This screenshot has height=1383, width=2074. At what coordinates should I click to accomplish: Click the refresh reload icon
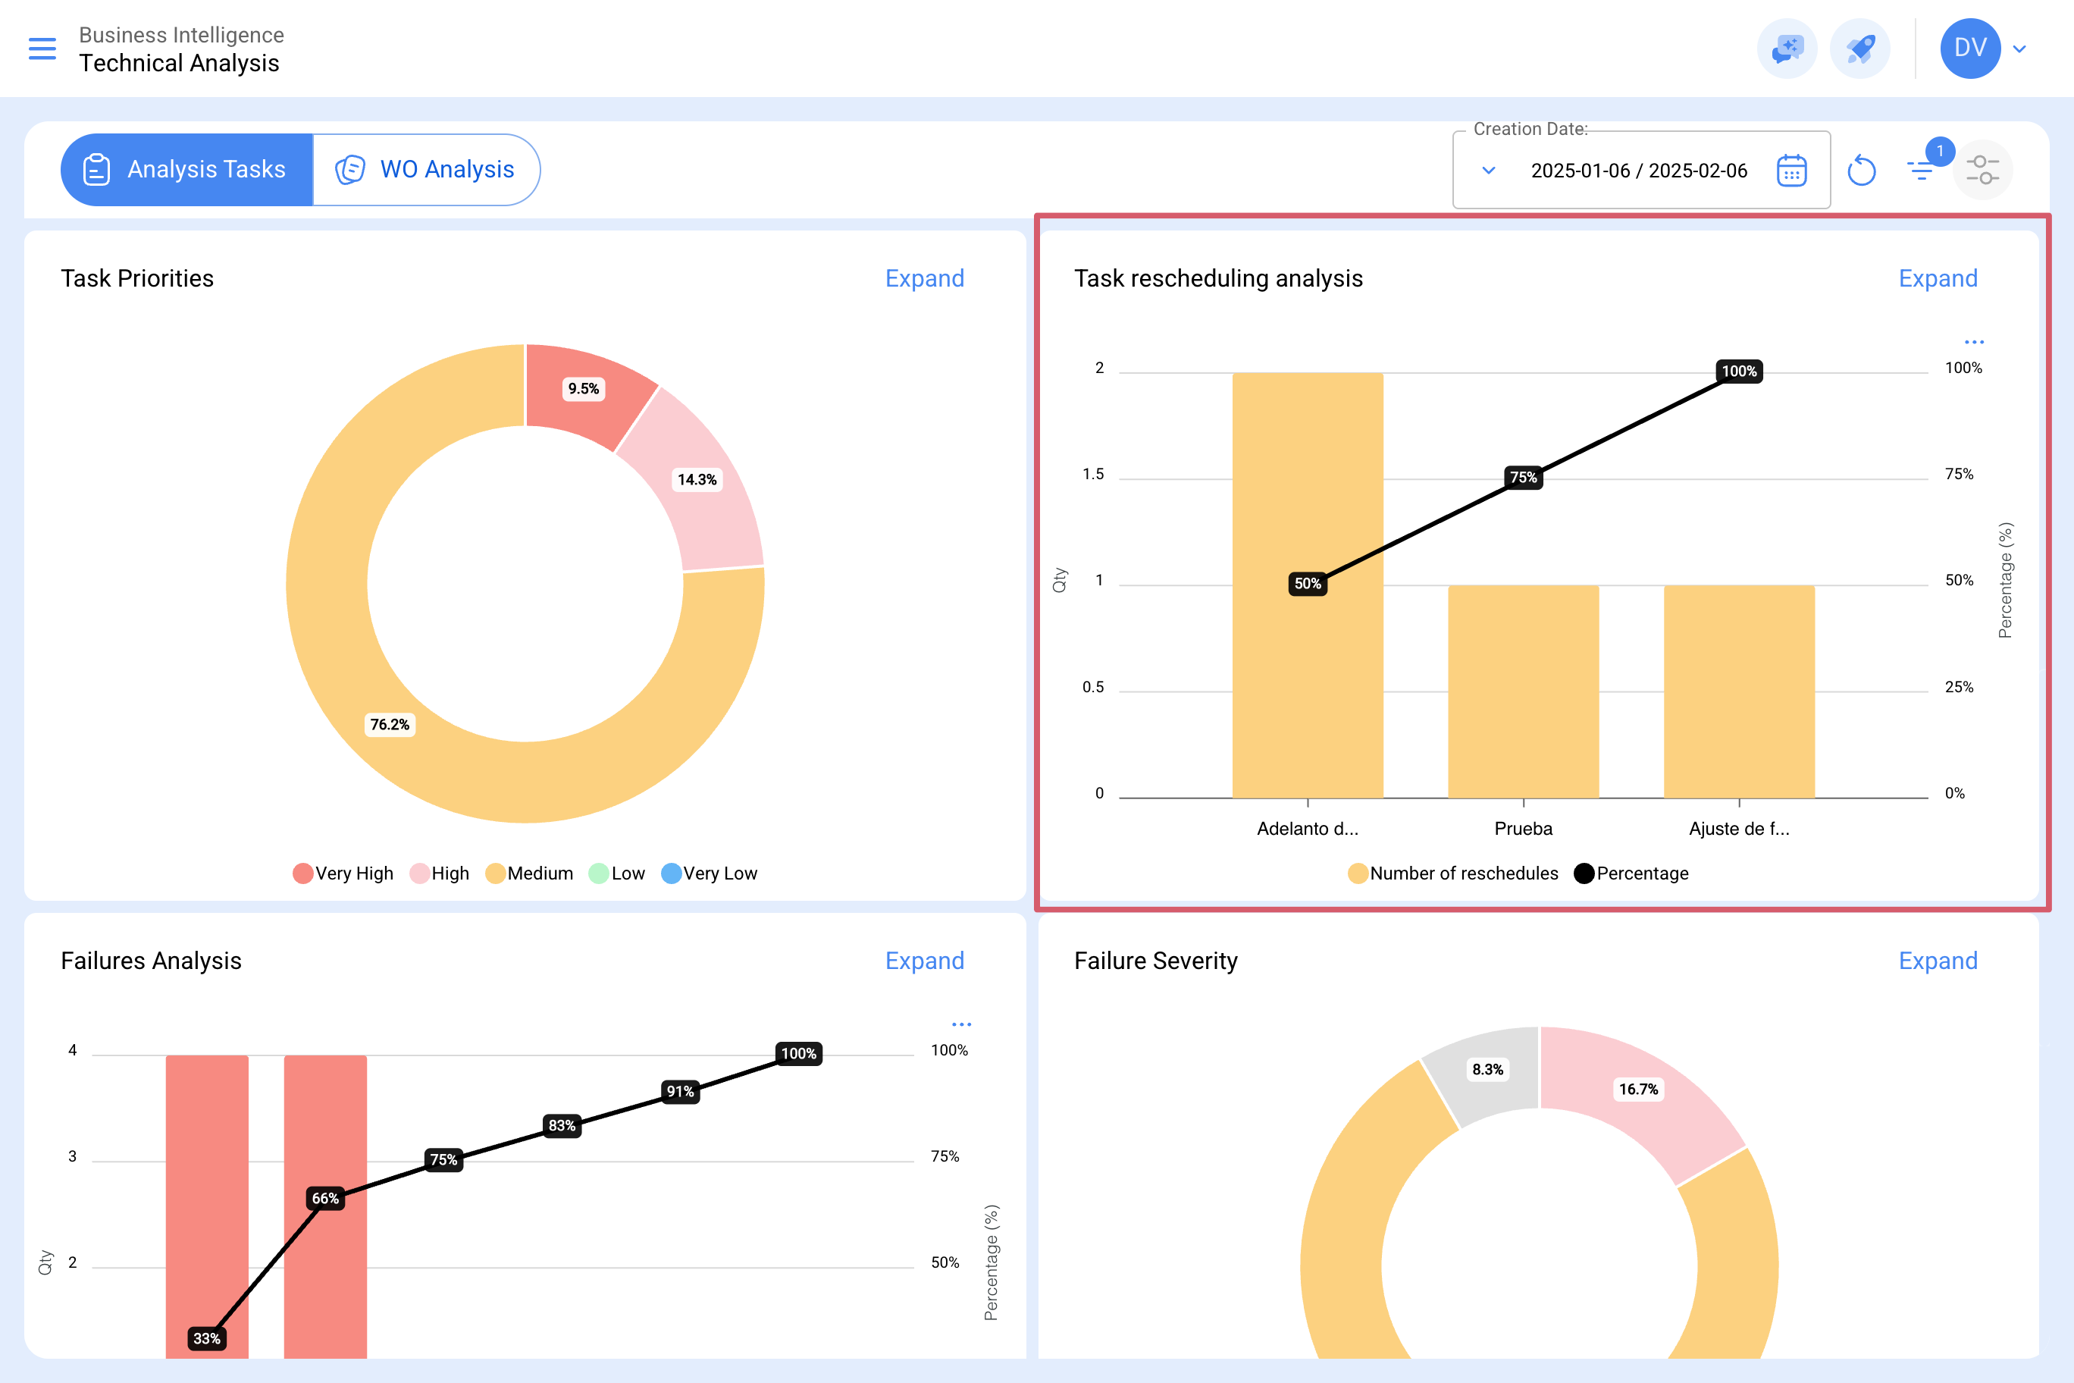[1862, 171]
